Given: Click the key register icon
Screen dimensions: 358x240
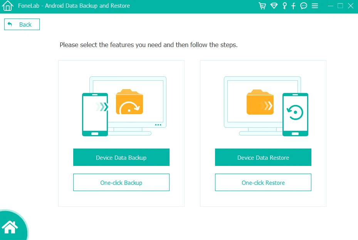Looking at the screenshot, I should 285,6.
